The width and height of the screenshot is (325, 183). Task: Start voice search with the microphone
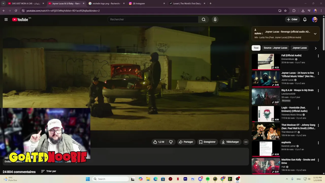point(215,20)
